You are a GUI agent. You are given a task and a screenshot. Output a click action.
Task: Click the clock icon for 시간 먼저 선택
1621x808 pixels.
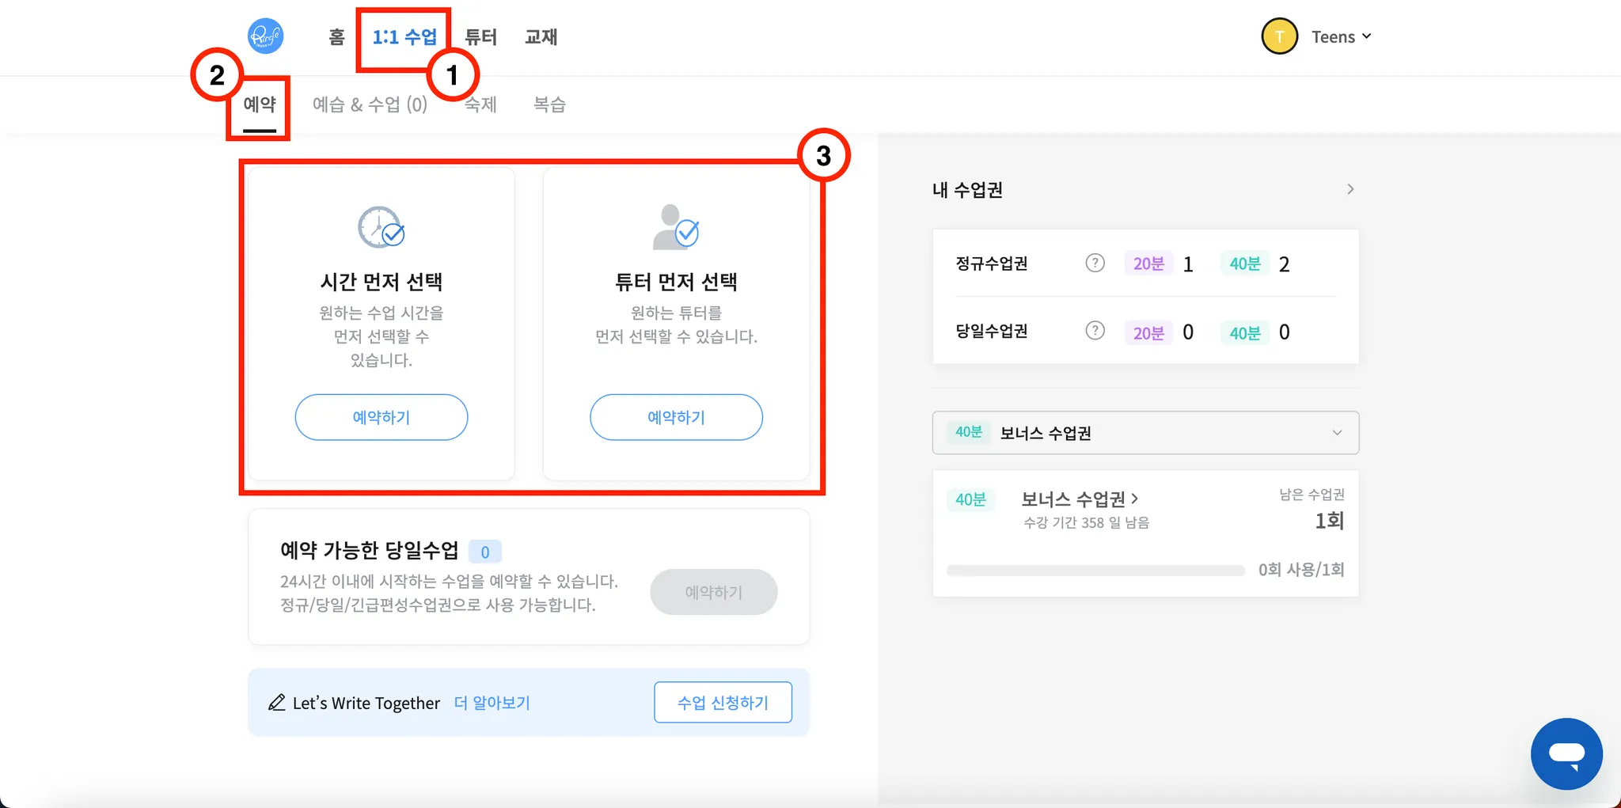click(x=381, y=228)
